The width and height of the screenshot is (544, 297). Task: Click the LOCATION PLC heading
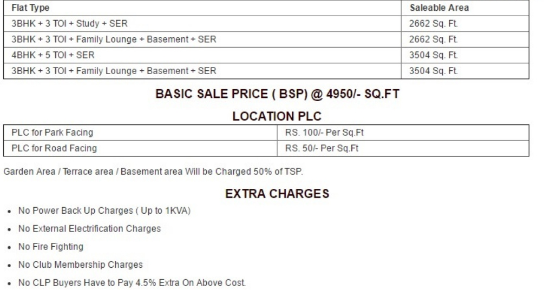coord(272,116)
